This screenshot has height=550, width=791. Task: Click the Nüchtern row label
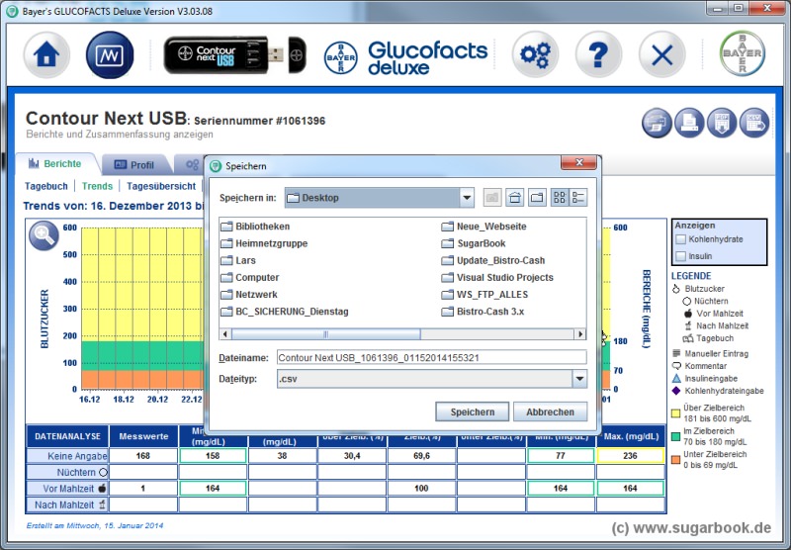click(x=67, y=472)
